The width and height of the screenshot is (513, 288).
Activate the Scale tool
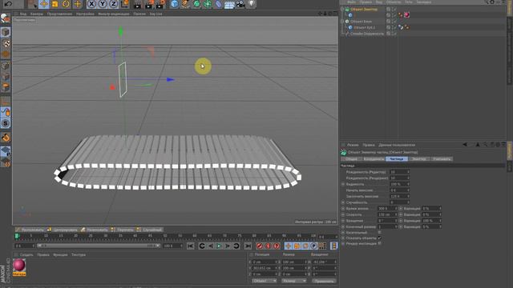tap(55, 4)
